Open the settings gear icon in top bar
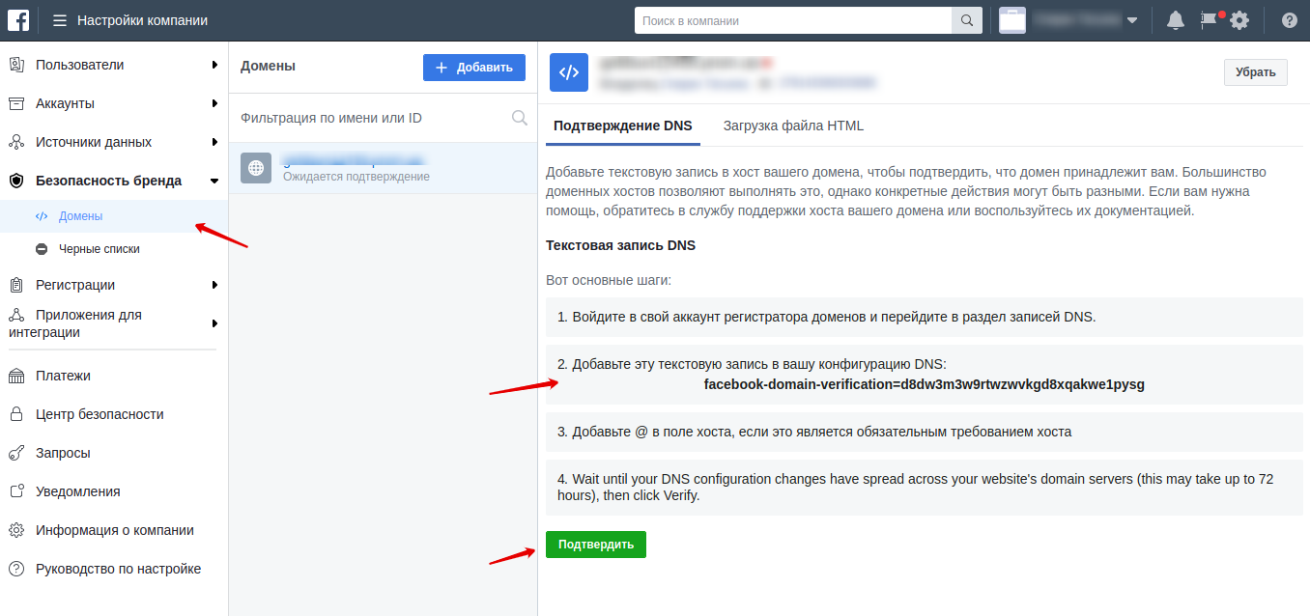Image resolution: width=1310 pixels, height=616 pixels. tap(1239, 20)
